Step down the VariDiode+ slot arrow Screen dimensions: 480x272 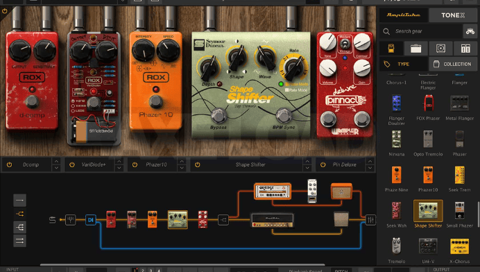click(119, 168)
